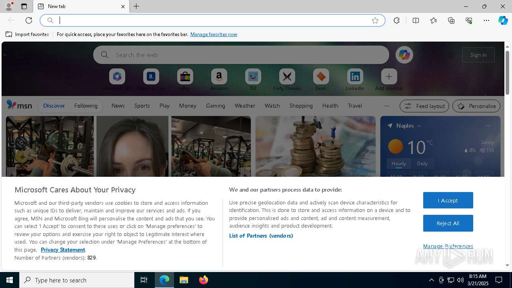Image resolution: width=512 pixels, height=288 pixels.
Task: Open Manage Preferences link
Action: pos(448,246)
